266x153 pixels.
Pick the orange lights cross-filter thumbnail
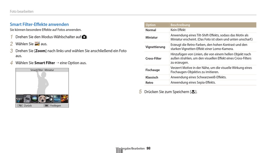click(64, 99)
